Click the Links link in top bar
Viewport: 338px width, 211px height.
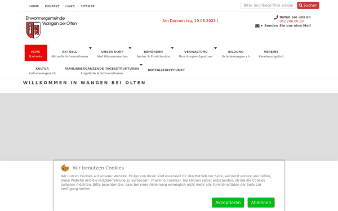(x=70, y=6)
